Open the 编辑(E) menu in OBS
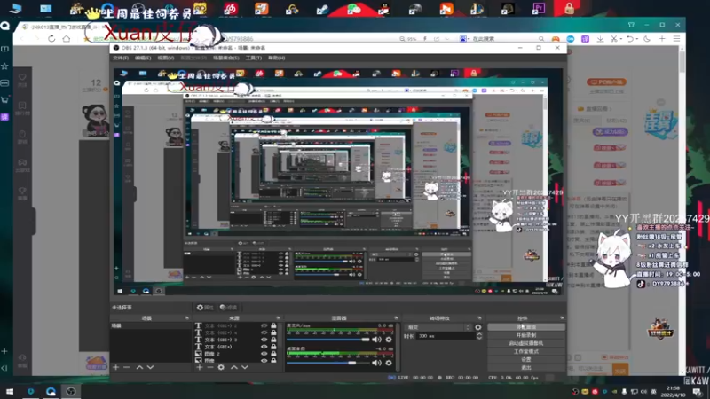The height and width of the screenshot is (399, 710). pyautogui.click(x=143, y=58)
